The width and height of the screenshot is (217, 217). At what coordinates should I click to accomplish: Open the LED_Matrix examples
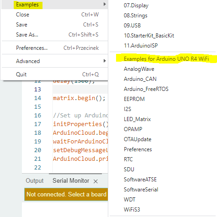click(x=137, y=119)
